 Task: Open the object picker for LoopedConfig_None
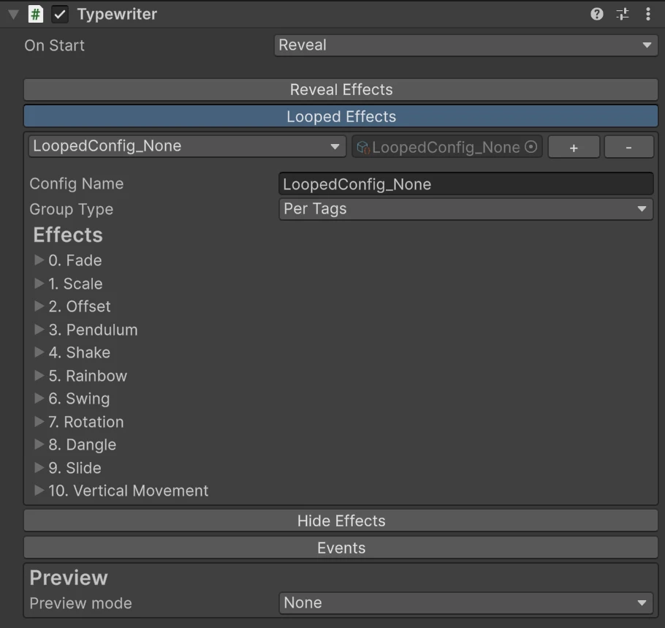tap(531, 147)
